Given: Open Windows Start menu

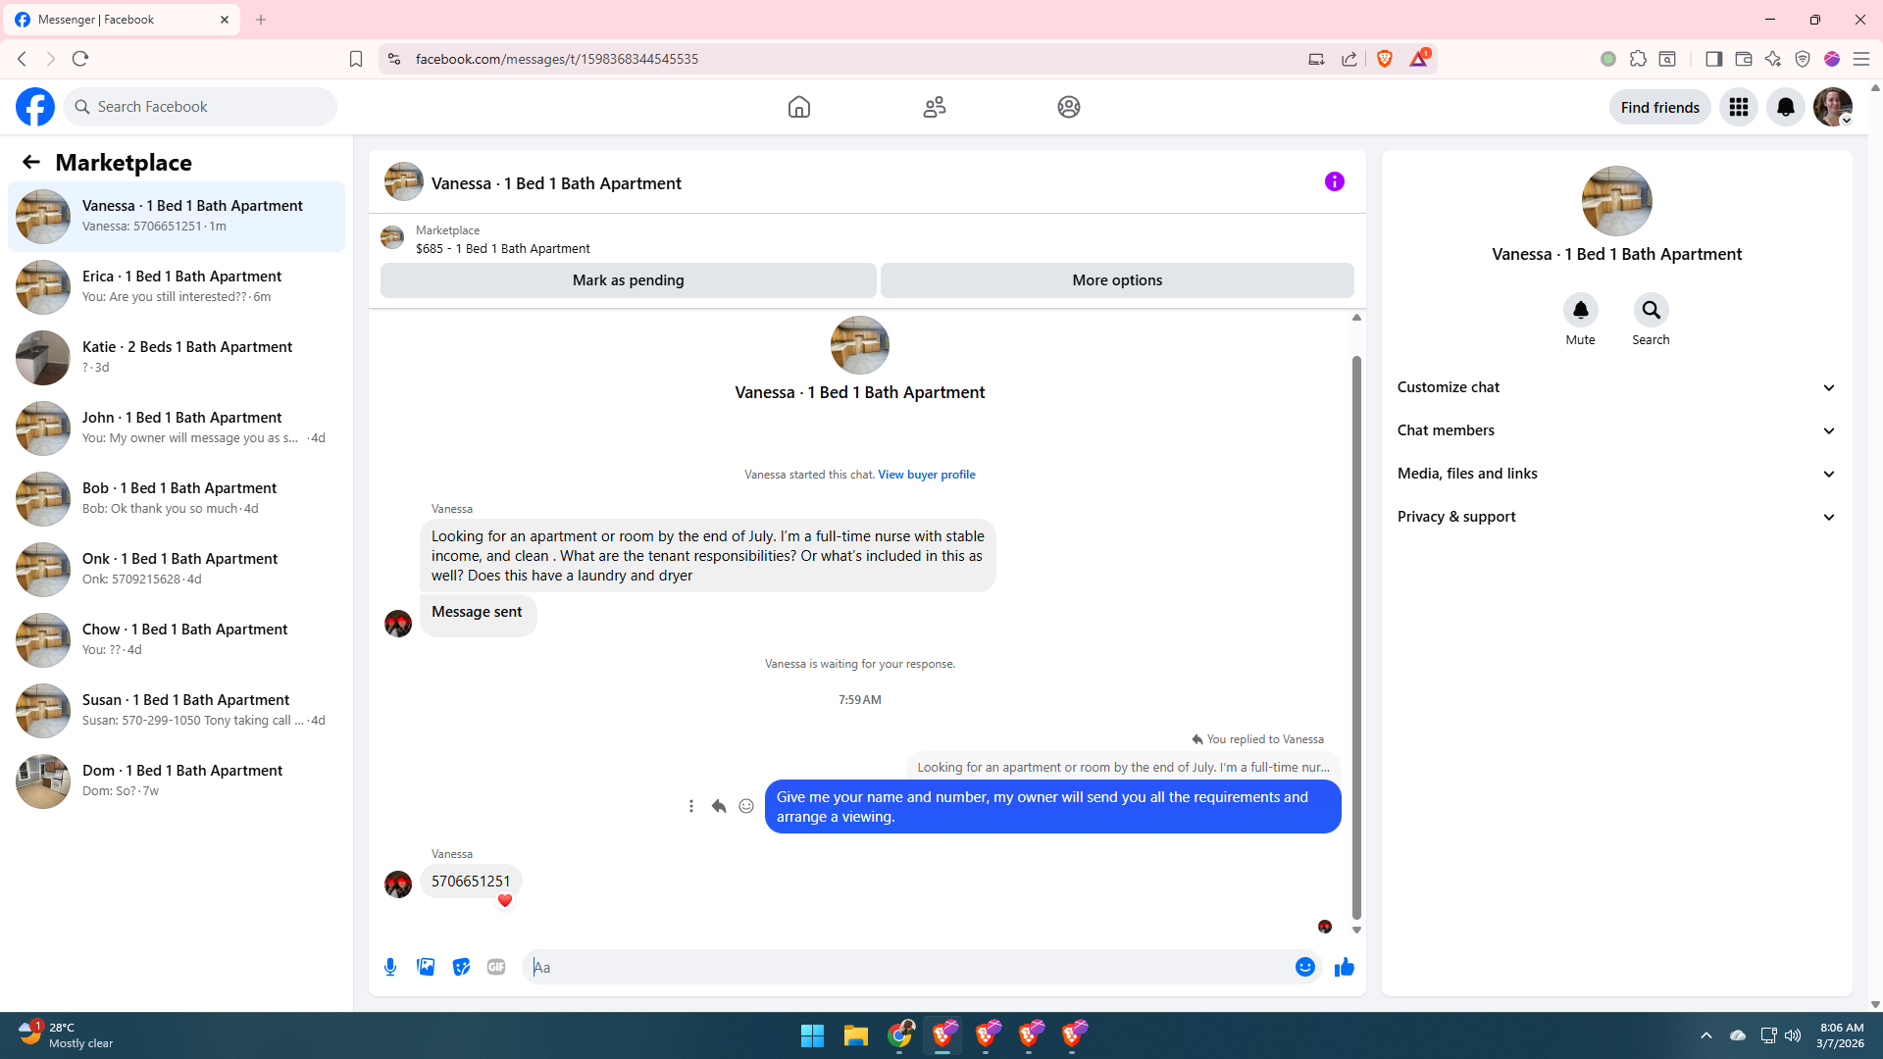Looking at the screenshot, I should 812,1035.
